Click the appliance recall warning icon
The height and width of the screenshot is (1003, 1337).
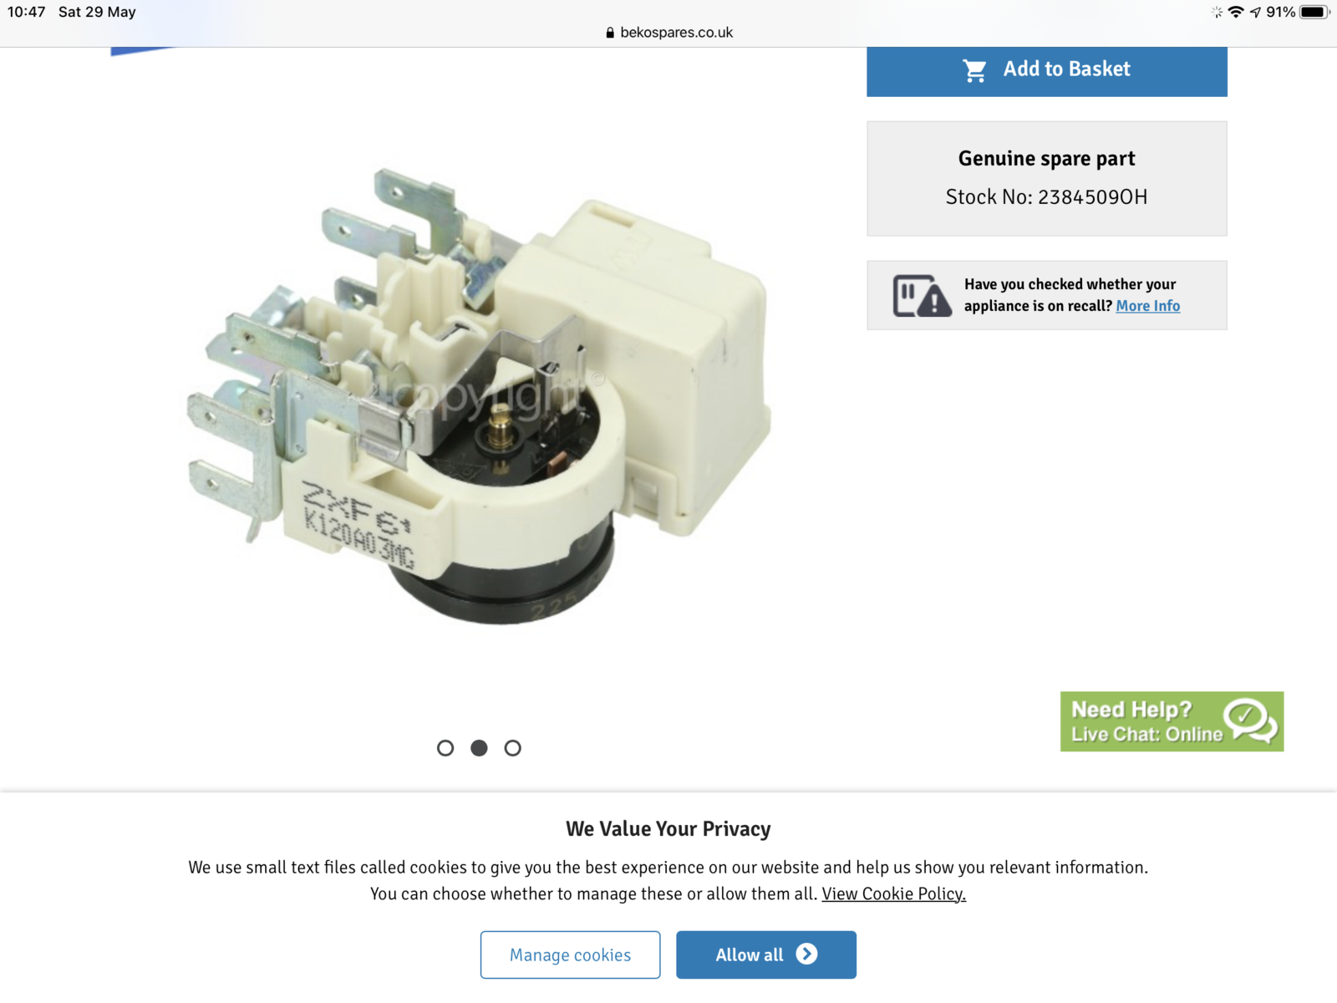tap(922, 295)
